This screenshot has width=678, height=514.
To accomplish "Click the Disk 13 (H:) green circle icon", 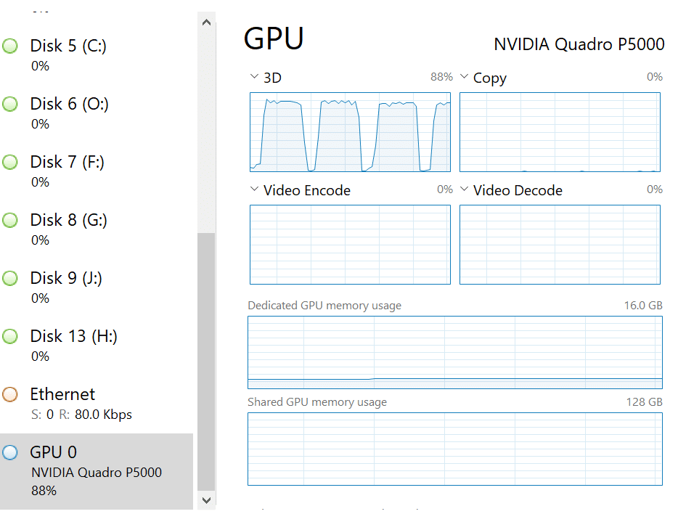I will pyautogui.click(x=10, y=336).
